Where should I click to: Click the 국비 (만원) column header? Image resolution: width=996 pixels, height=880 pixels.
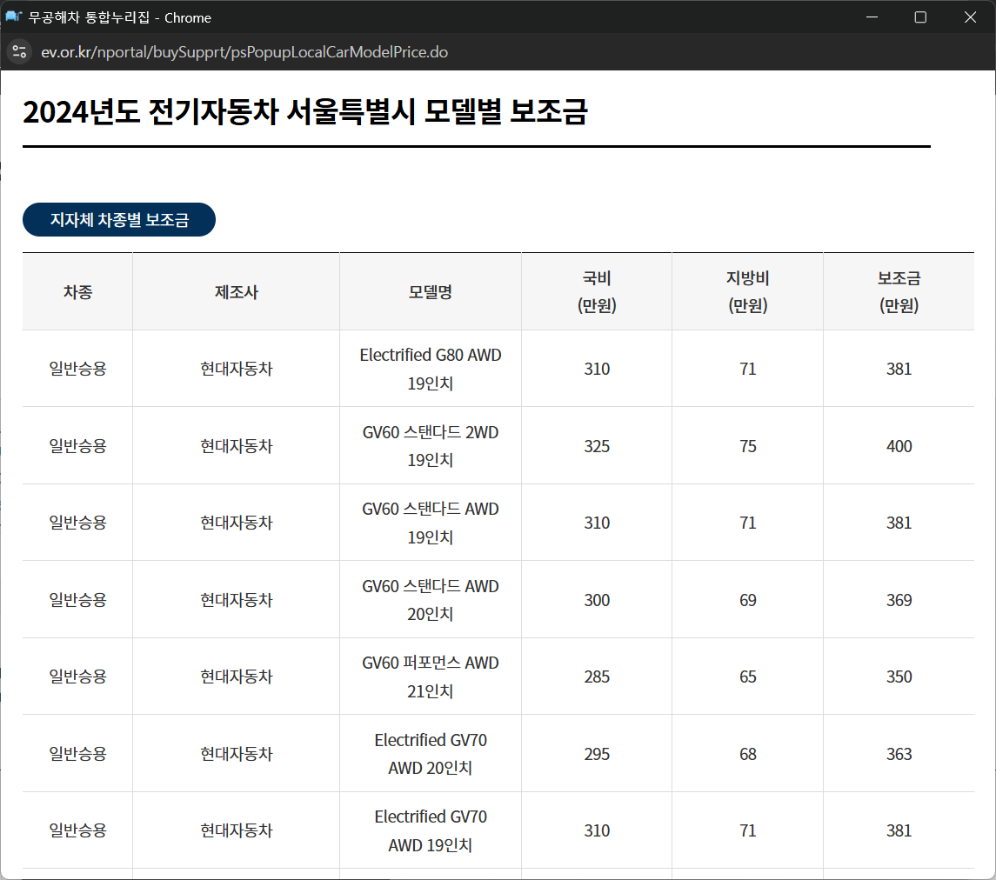(x=597, y=292)
